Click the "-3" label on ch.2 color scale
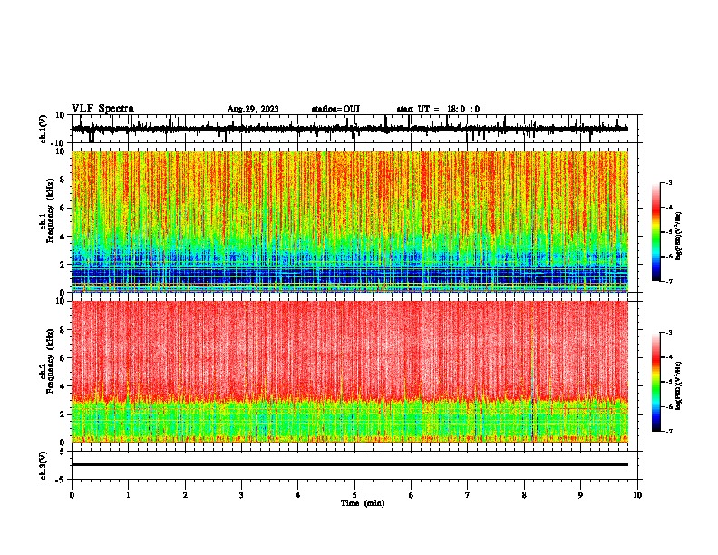 click(669, 333)
